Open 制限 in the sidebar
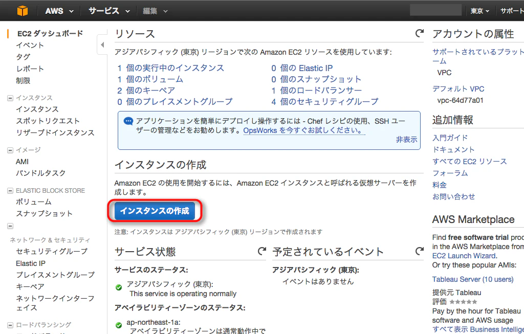Screen dimensions: 524x334 [23, 80]
